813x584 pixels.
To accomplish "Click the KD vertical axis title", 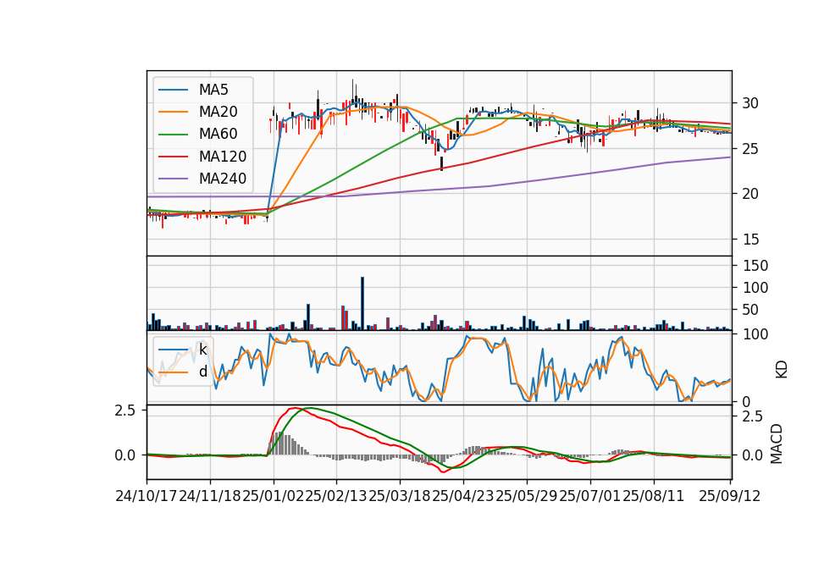I will tap(781, 369).
